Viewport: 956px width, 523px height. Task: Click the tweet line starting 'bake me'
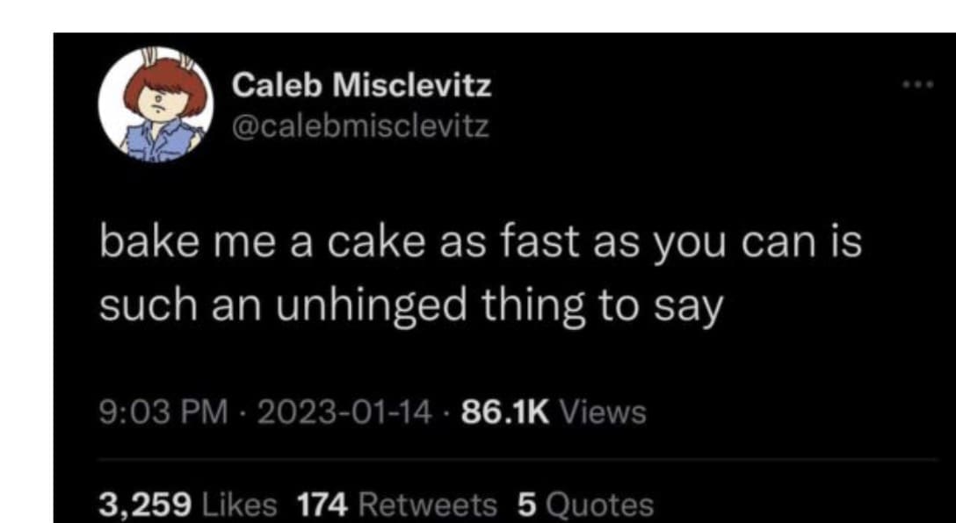click(x=480, y=245)
